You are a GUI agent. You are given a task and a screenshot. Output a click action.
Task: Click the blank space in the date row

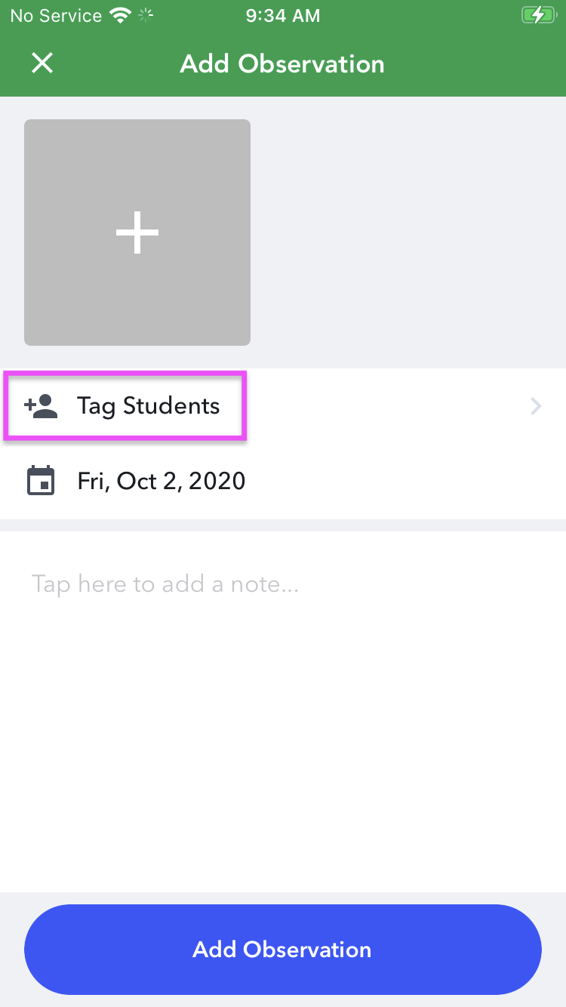[406, 482]
